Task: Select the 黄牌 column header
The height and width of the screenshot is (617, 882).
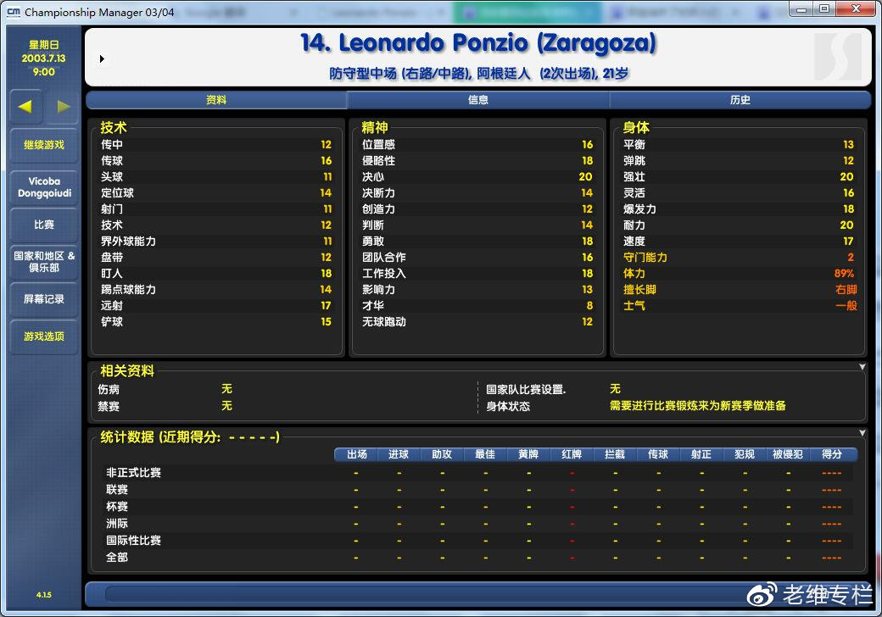Action: pyautogui.click(x=528, y=454)
